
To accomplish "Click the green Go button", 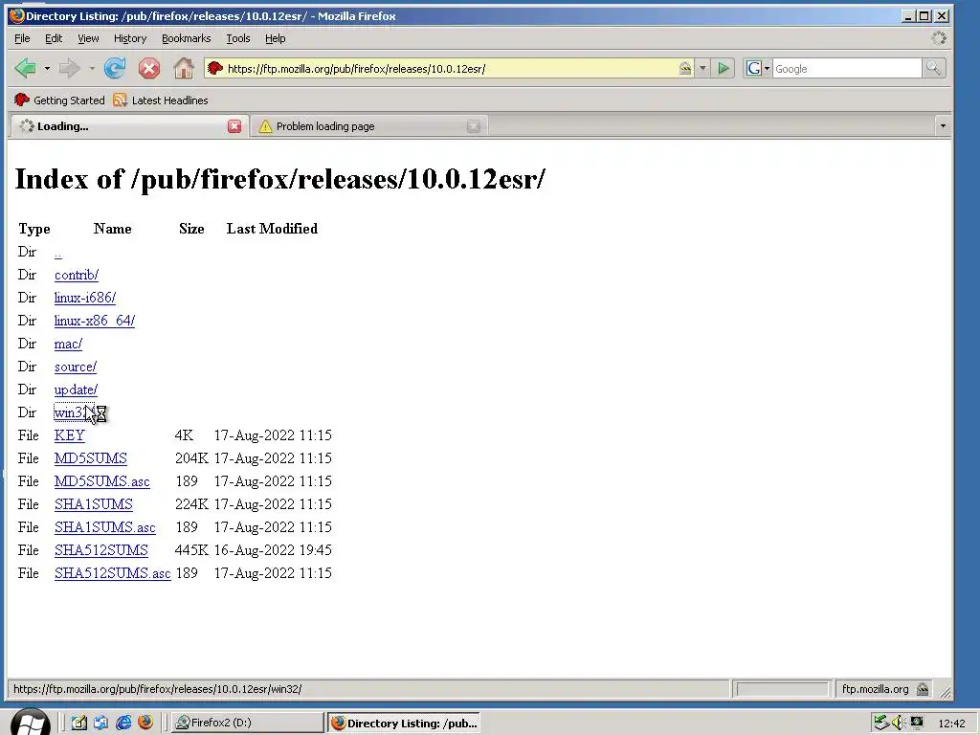I will pos(724,68).
